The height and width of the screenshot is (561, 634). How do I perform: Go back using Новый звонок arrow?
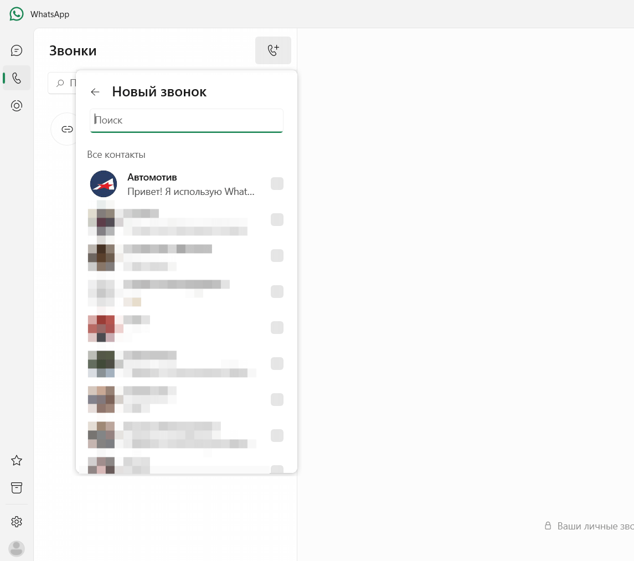(x=95, y=92)
